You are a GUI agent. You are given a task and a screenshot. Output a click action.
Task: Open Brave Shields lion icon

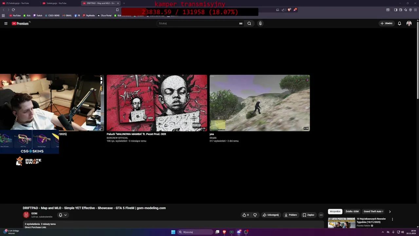point(289,10)
